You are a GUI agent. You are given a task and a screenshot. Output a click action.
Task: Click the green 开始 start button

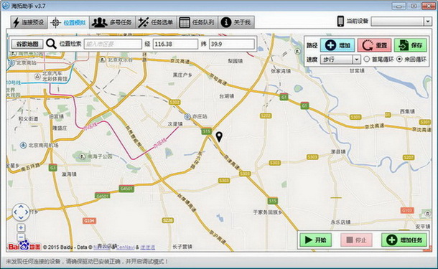(316, 240)
